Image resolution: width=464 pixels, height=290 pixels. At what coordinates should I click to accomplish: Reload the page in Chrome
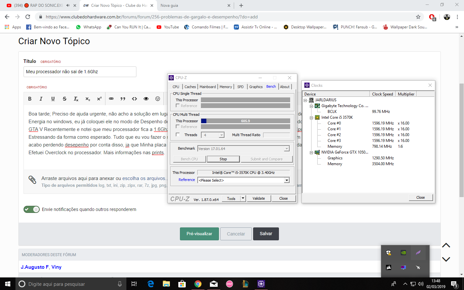click(x=28, y=17)
